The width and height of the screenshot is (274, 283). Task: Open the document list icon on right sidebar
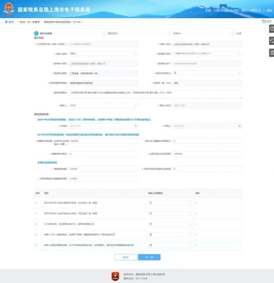click(271, 53)
